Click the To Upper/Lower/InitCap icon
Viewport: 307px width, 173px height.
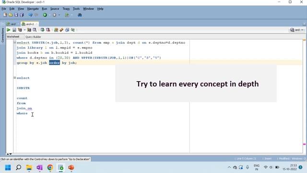click(73, 30)
